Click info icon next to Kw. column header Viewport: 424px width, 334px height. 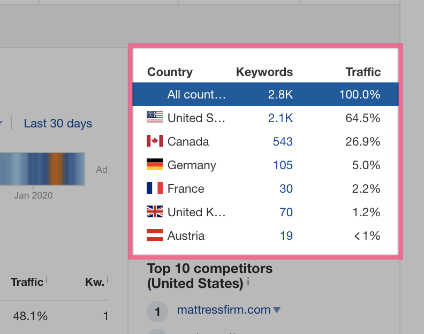[x=107, y=279]
